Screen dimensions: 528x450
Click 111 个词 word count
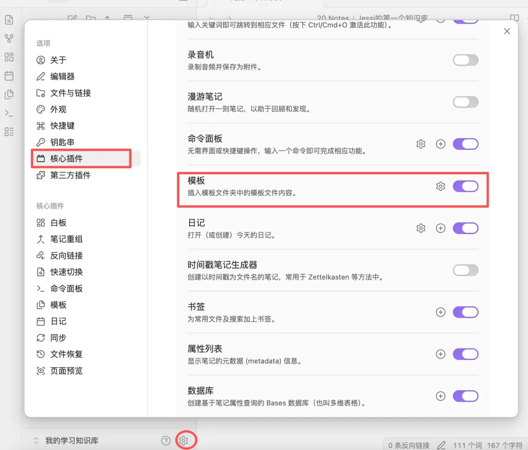[467, 446]
